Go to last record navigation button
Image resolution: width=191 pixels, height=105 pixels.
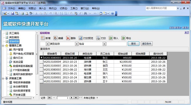(x=76, y=98)
